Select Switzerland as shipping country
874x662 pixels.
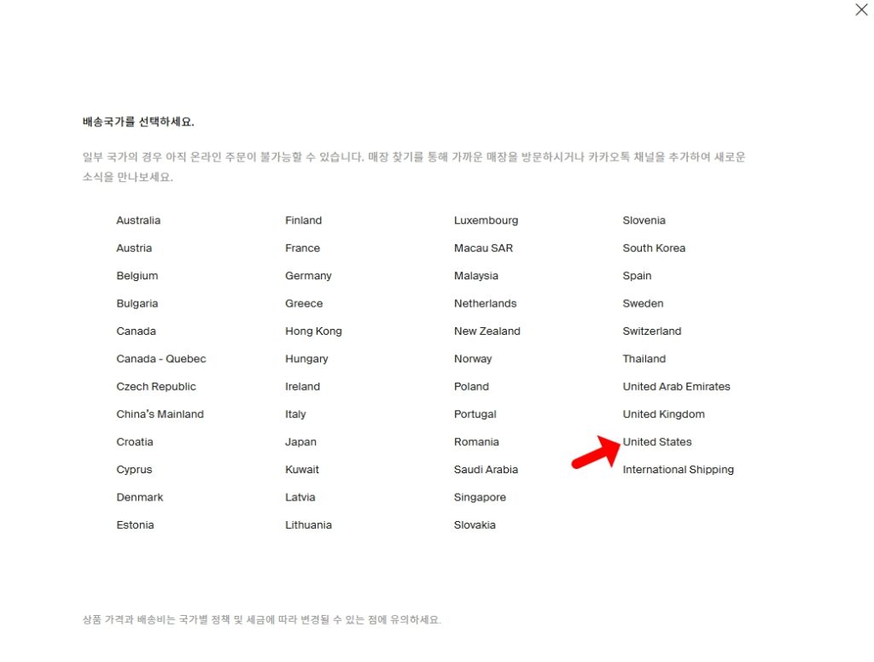point(651,331)
